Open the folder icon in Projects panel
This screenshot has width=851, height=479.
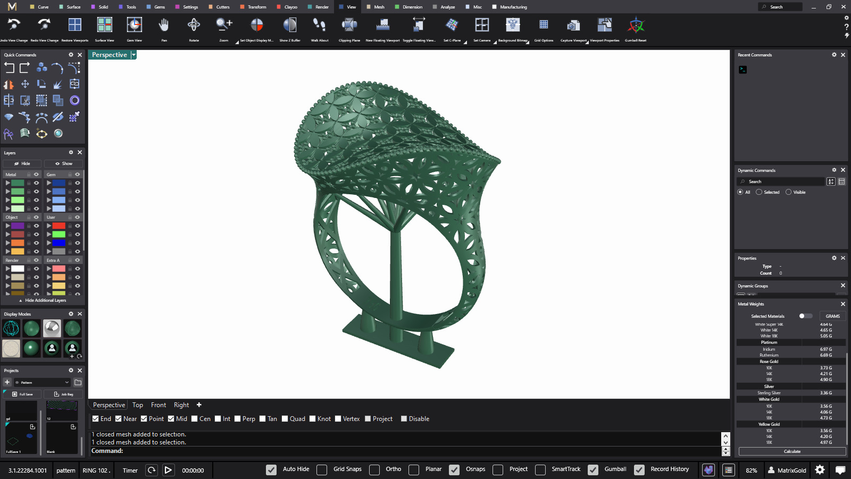click(x=78, y=382)
